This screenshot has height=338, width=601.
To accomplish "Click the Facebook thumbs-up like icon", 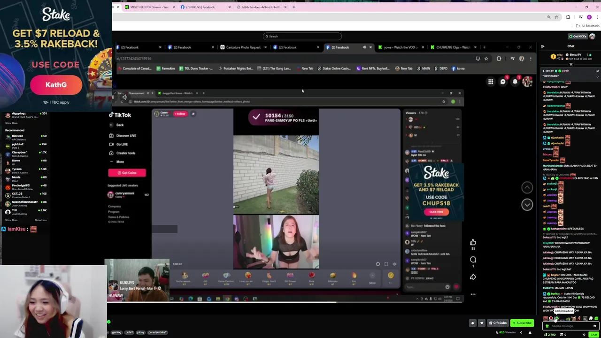I will tap(473, 242).
